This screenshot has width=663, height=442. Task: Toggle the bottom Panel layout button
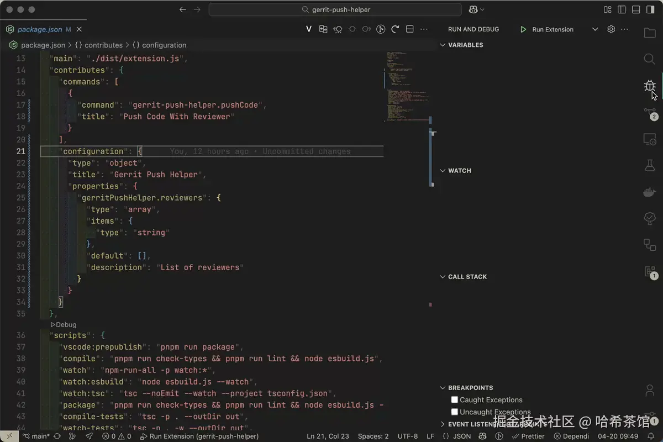636,9
